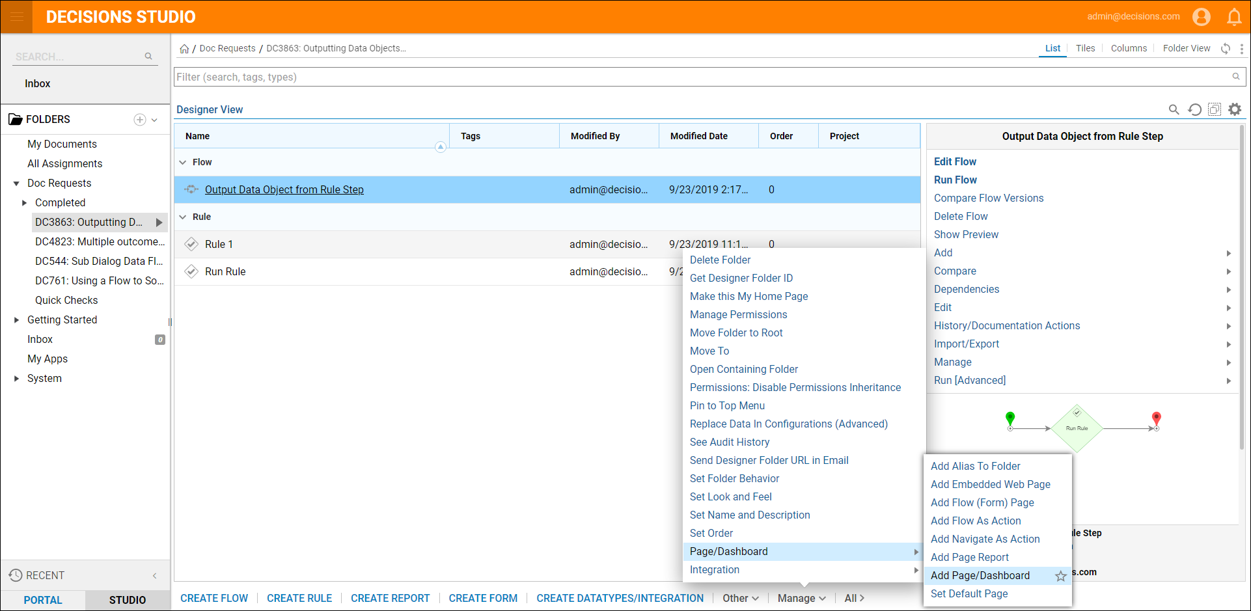
Task: Collapse the RECENT panel chevron
Action: [155, 576]
